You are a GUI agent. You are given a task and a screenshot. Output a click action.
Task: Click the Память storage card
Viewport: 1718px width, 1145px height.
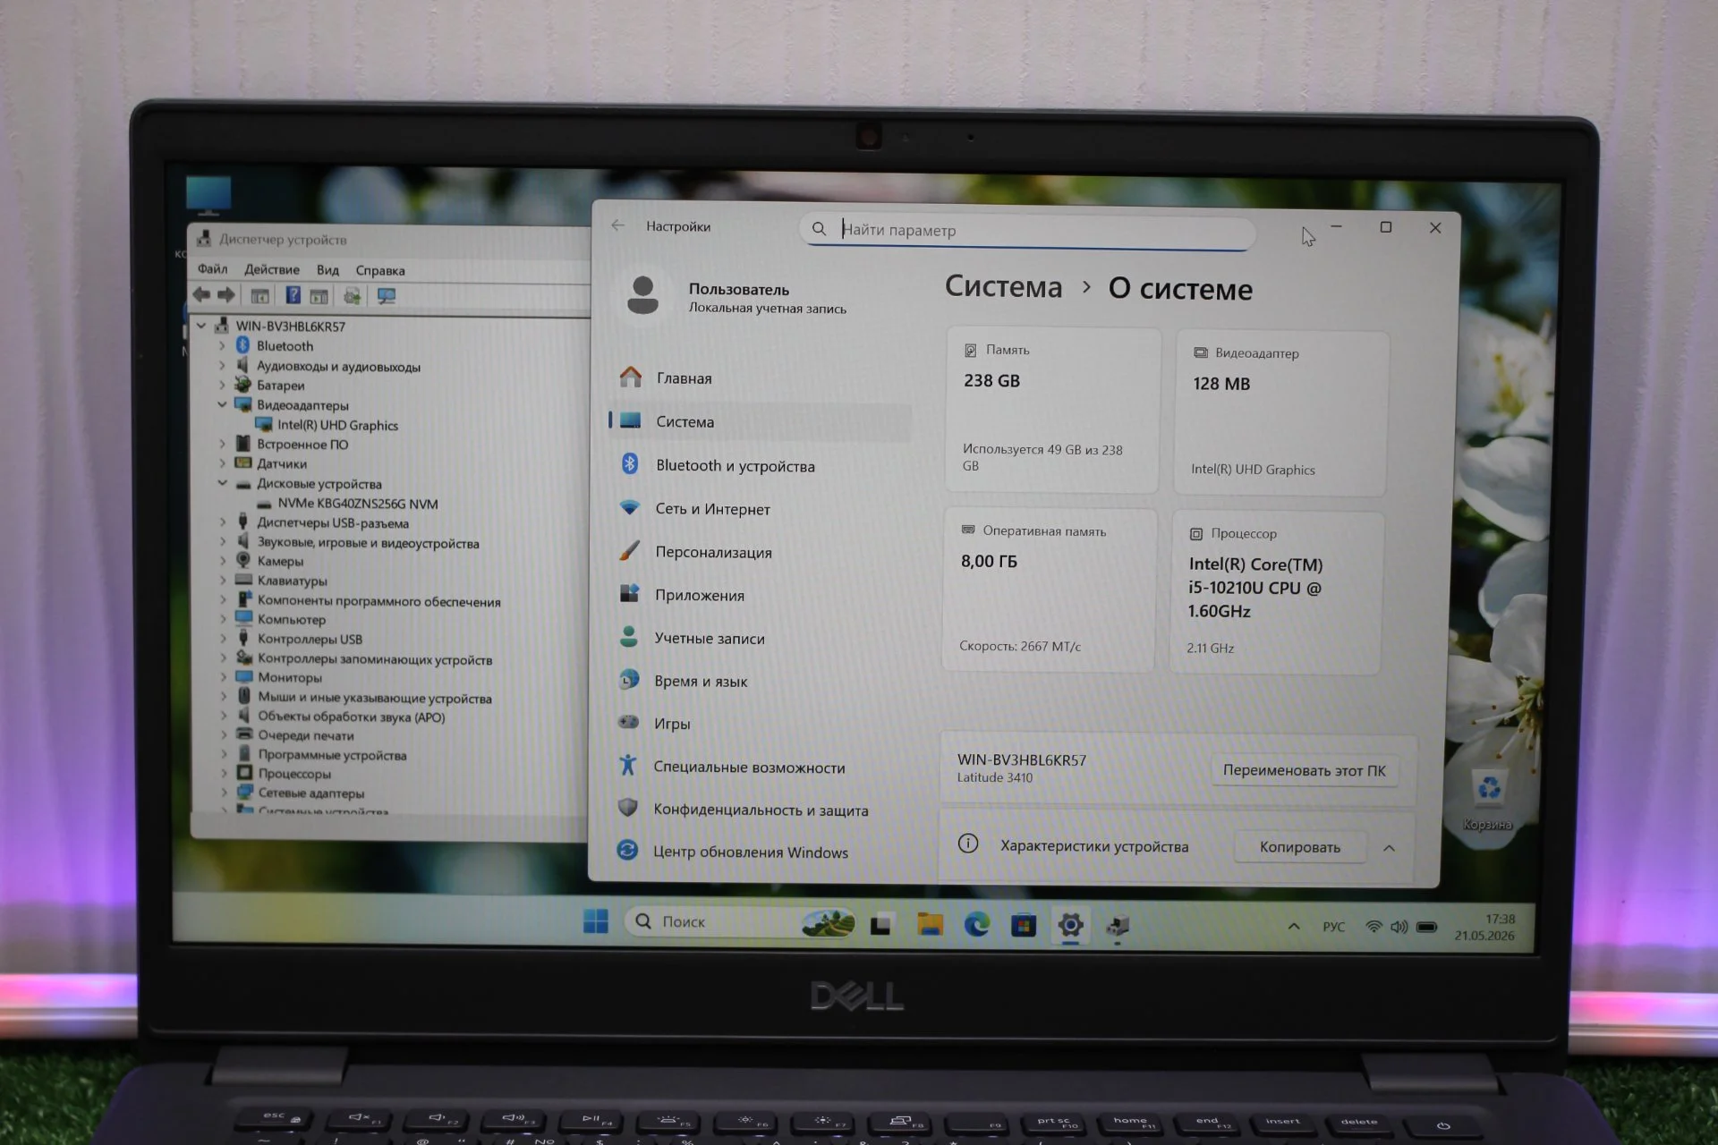1052,410
